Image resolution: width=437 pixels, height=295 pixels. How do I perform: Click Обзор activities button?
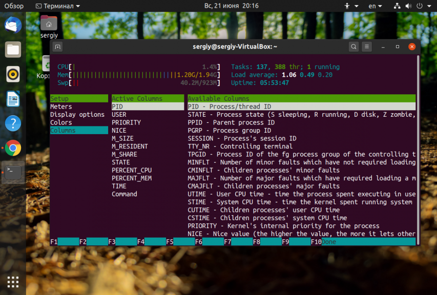[14, 6]
